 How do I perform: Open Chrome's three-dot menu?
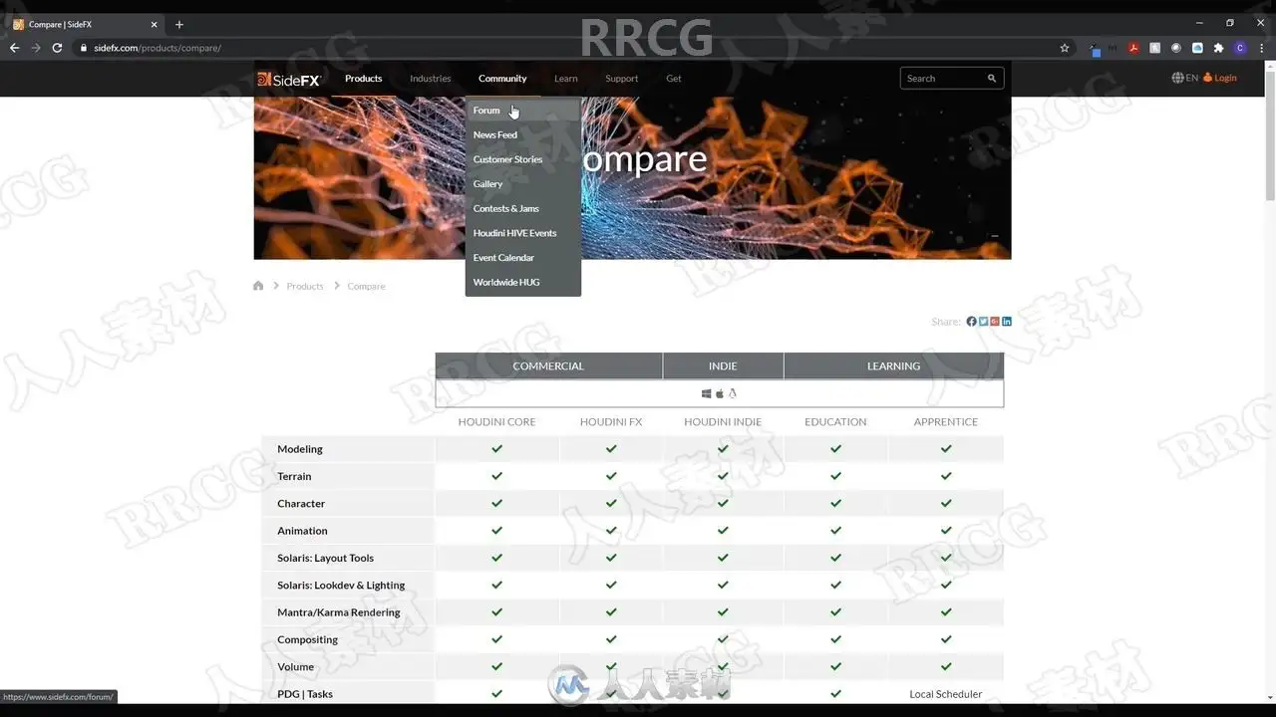1261,48
